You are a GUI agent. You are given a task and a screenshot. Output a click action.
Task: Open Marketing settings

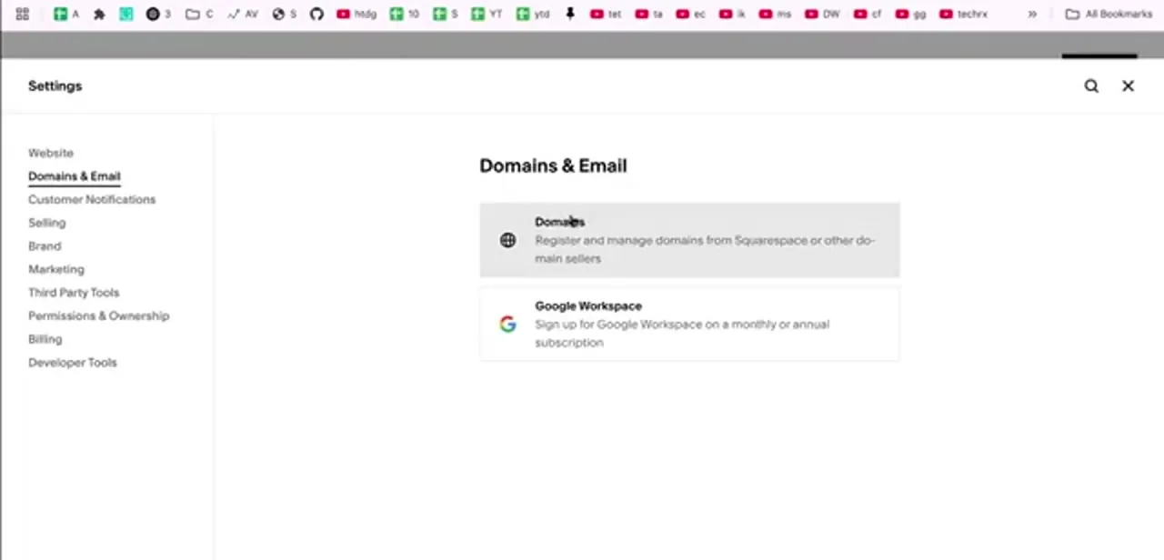click(x=56, y=269)
